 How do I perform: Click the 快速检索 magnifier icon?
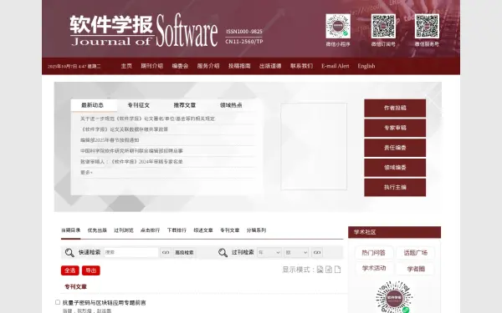click(69, 252)
